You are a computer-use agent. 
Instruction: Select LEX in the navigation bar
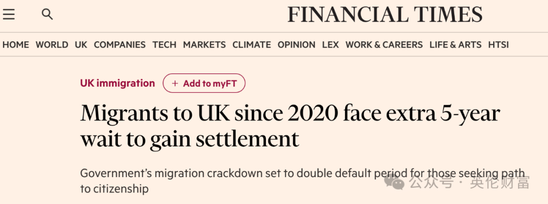(331, 45)
